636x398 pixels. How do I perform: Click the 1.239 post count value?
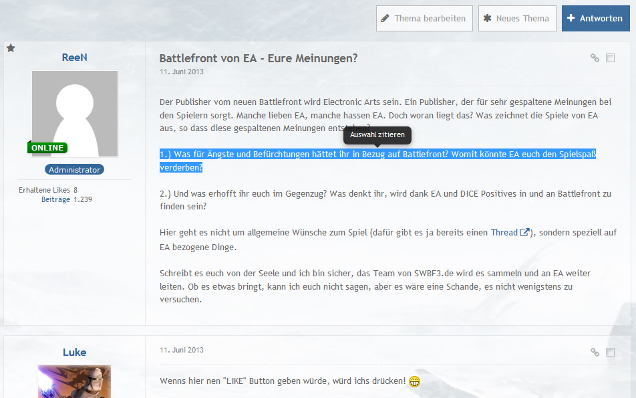click(83, 199)
